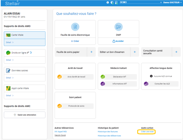Click the Feuille de soins électronique icon
This screenshot has height=140, width=183.
coord(75,27)
